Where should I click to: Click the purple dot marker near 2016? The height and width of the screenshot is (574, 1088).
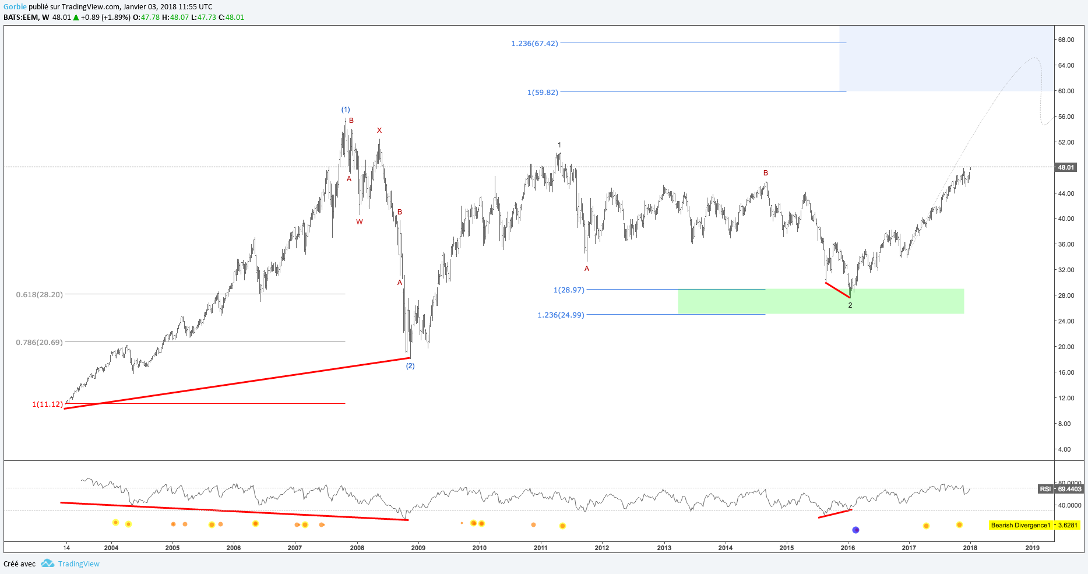click(855, 530)
